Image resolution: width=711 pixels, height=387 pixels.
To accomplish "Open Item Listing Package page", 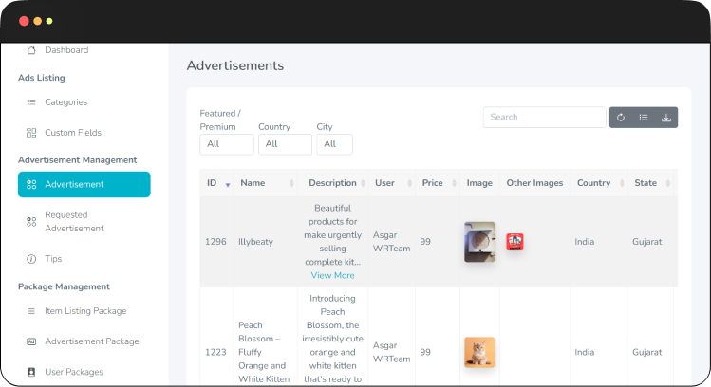I will pos(85,311).
